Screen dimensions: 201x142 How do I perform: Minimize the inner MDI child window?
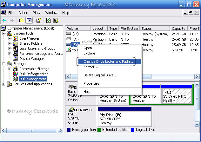tap(185, 13)
